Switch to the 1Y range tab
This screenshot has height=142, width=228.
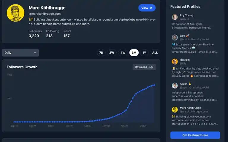click(144, 53)
